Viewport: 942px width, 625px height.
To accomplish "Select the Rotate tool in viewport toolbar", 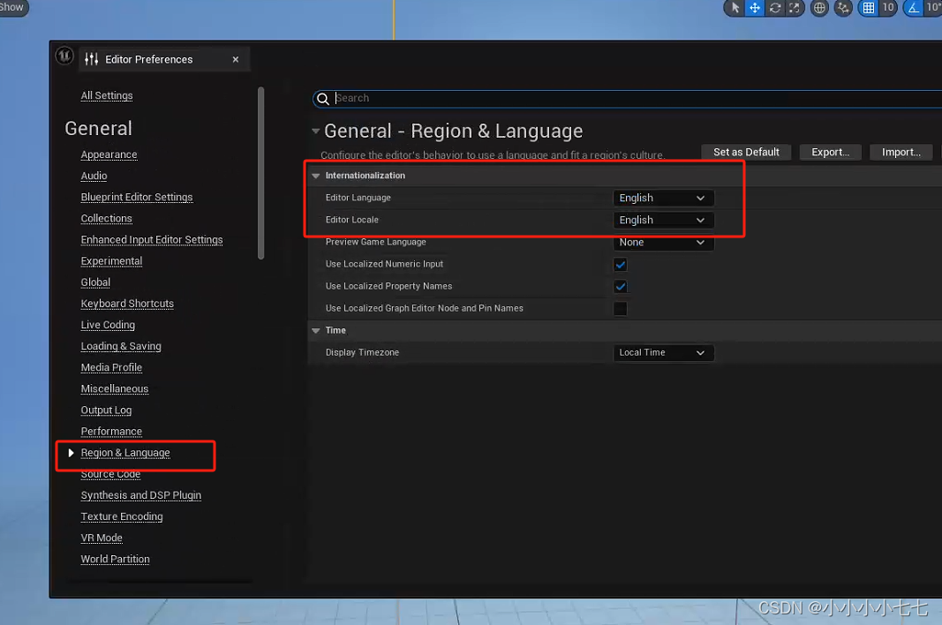I will (775, 8).
